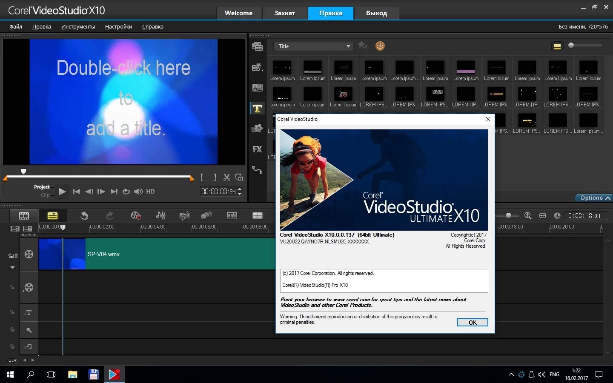This screenshot has width=613, height=383.
Task: Open the Title category dropdown
Action: click(x=313, y=46)
